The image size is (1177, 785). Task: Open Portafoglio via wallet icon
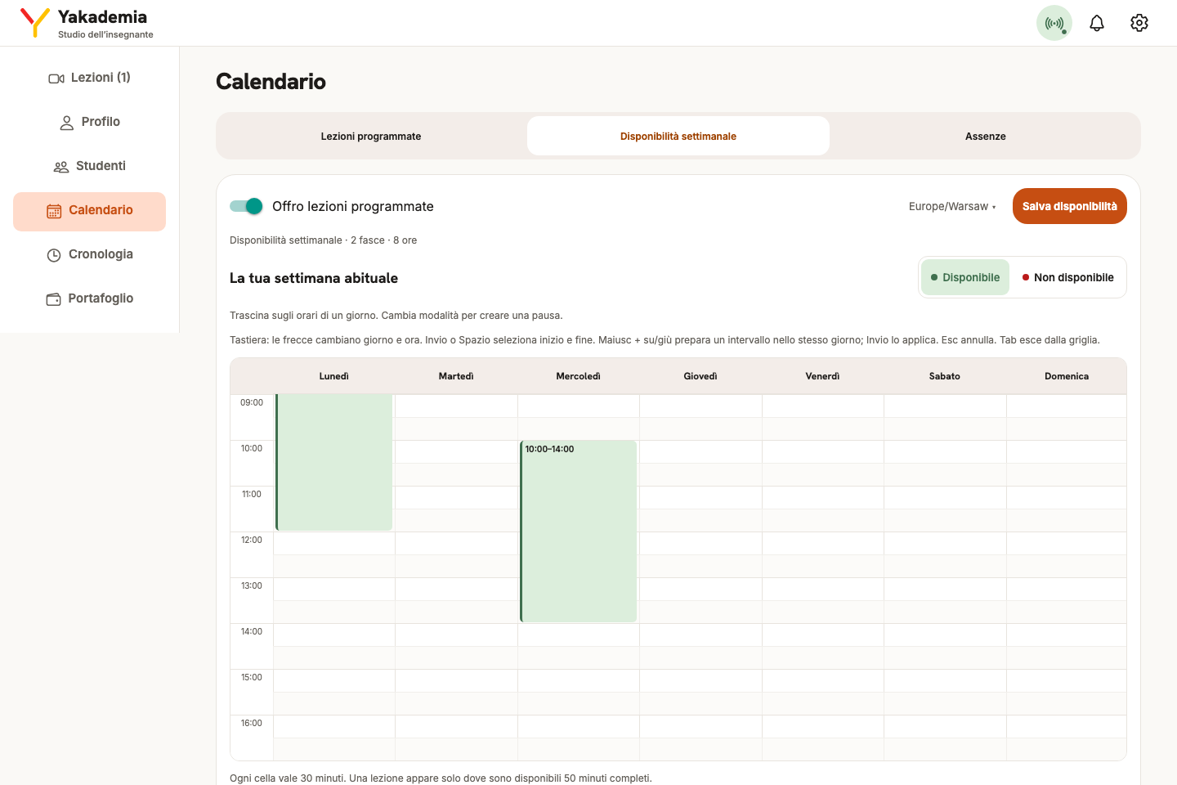point(53,299)
